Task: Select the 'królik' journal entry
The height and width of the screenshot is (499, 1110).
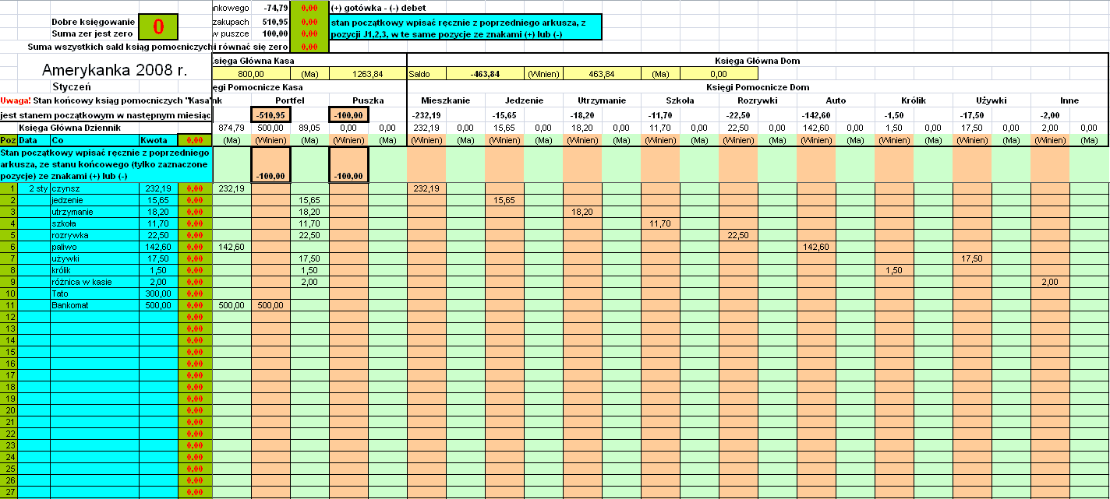Action: (x=95, y=270)
